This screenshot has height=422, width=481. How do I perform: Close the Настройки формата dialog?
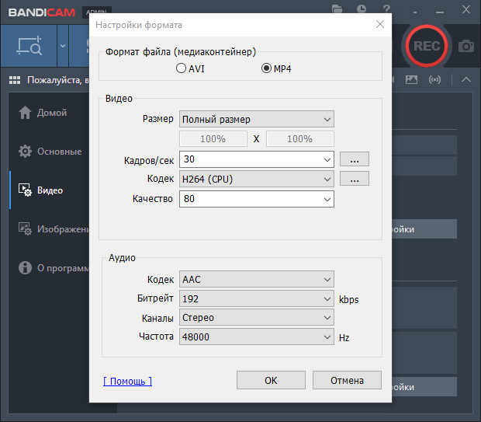pyautogui.click(x=380, y=24)
